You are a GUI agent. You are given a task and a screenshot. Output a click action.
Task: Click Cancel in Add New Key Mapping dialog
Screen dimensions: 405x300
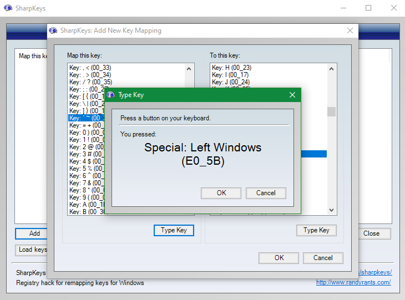323,258
